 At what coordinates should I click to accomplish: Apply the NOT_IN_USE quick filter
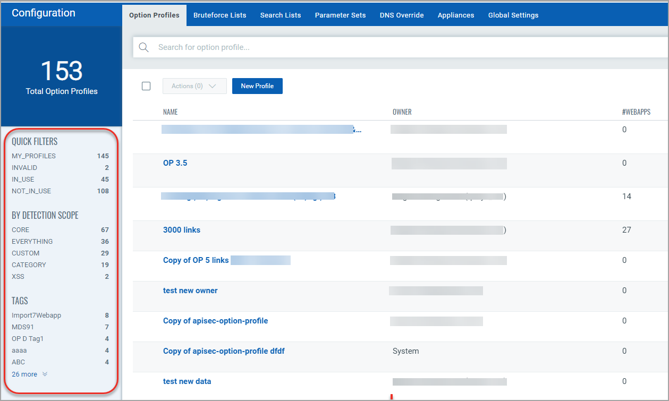click(31, 191)
